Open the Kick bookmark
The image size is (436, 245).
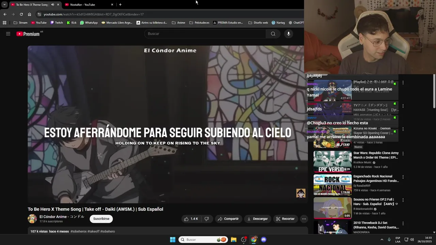[x=72, y=23]
